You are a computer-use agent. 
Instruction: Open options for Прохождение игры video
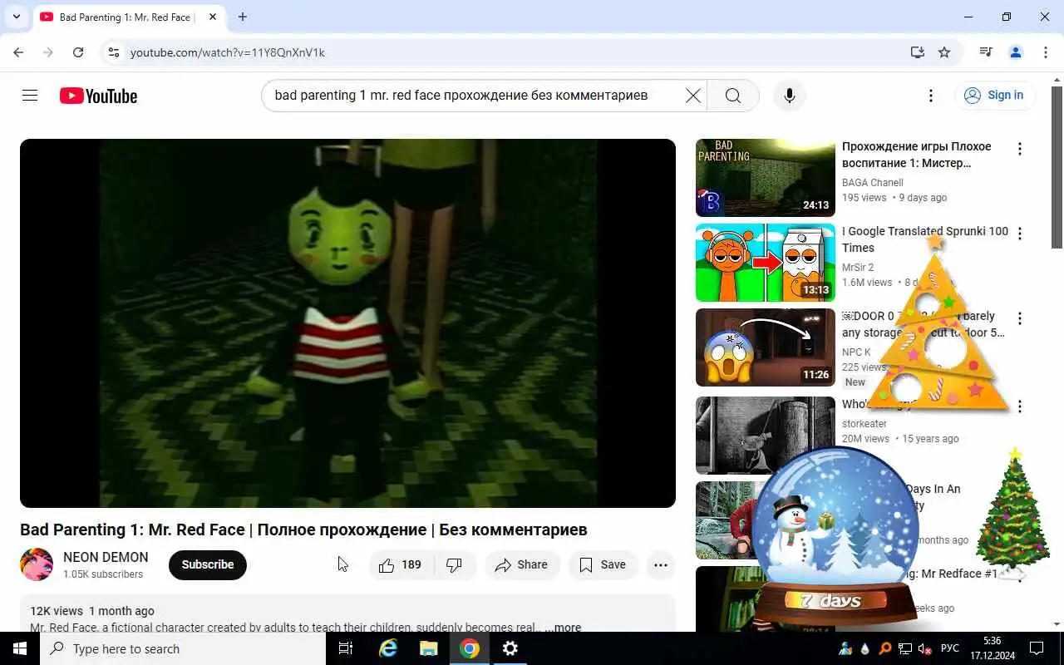pos(1020,149)
